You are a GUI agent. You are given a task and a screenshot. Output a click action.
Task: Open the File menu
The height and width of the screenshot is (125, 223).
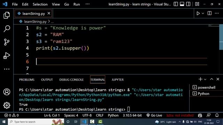point(15,4)
